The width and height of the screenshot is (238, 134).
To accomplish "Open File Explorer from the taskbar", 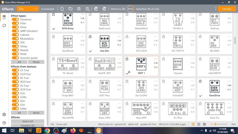I will click(x=21, y=130).
